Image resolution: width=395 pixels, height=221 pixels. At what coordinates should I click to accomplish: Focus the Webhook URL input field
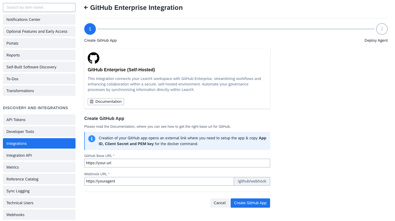159,181
